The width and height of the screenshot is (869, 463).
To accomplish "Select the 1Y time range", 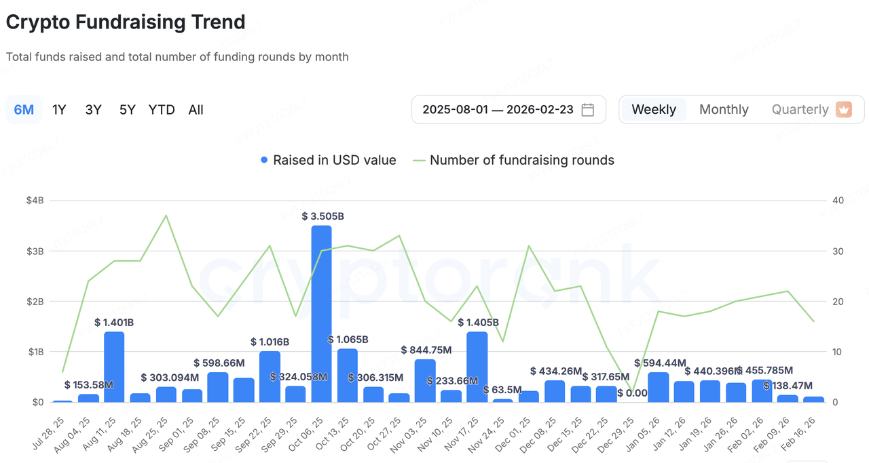I will 60,110.
